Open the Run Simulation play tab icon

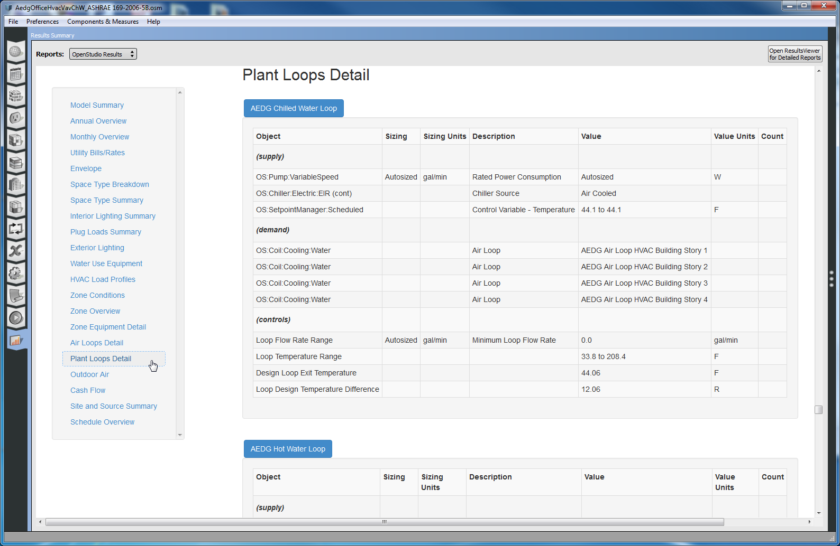coord(16,318)
